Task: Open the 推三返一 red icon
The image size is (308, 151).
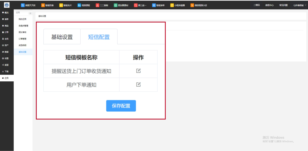Action: pyautogui.click(x=135, y=5)
